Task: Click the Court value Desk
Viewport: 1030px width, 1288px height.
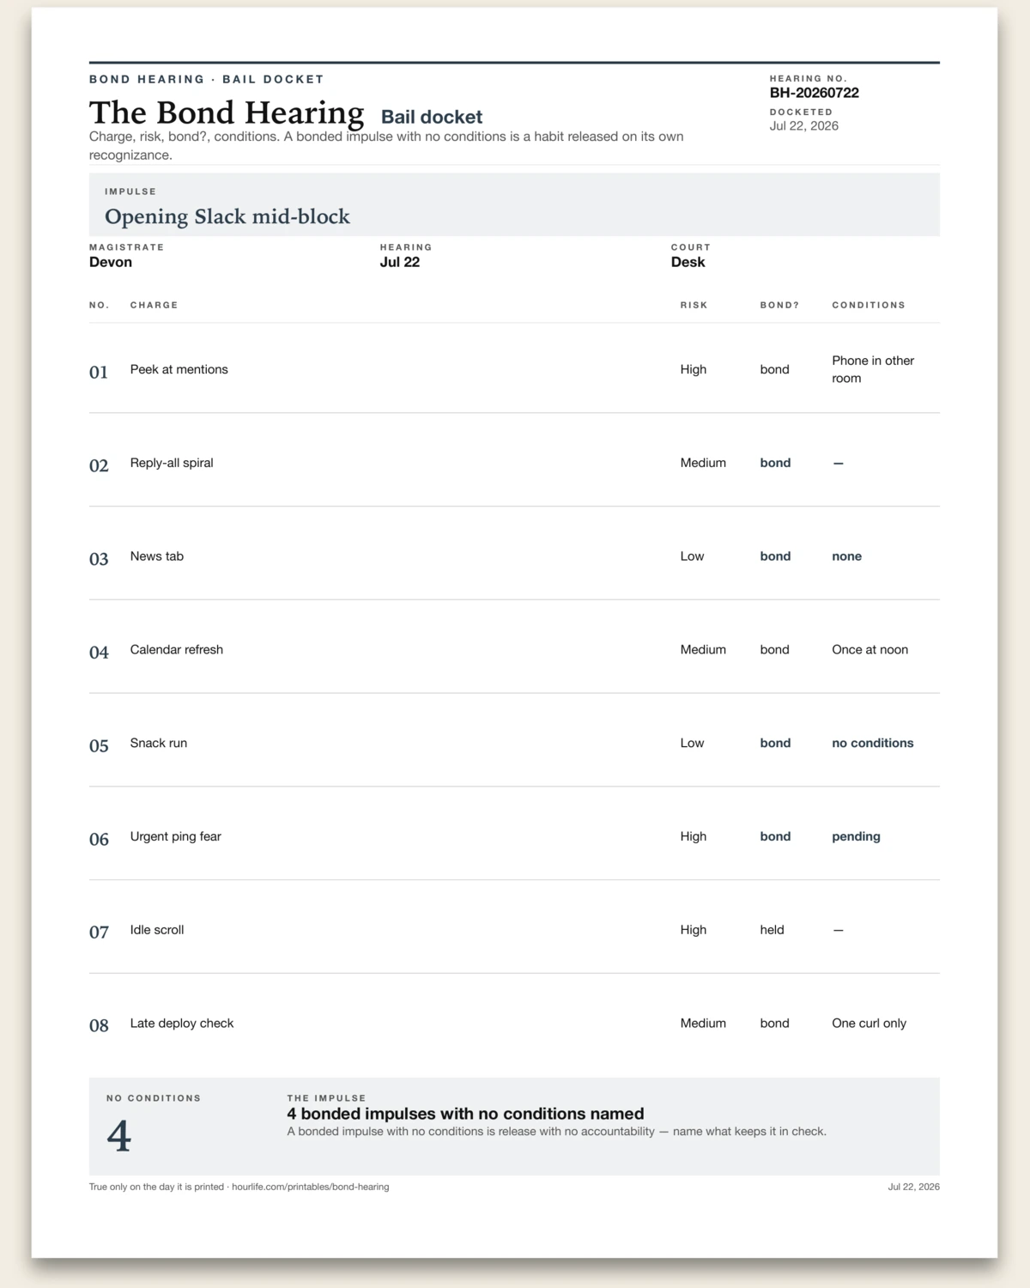Action: (x=688, y=263)
